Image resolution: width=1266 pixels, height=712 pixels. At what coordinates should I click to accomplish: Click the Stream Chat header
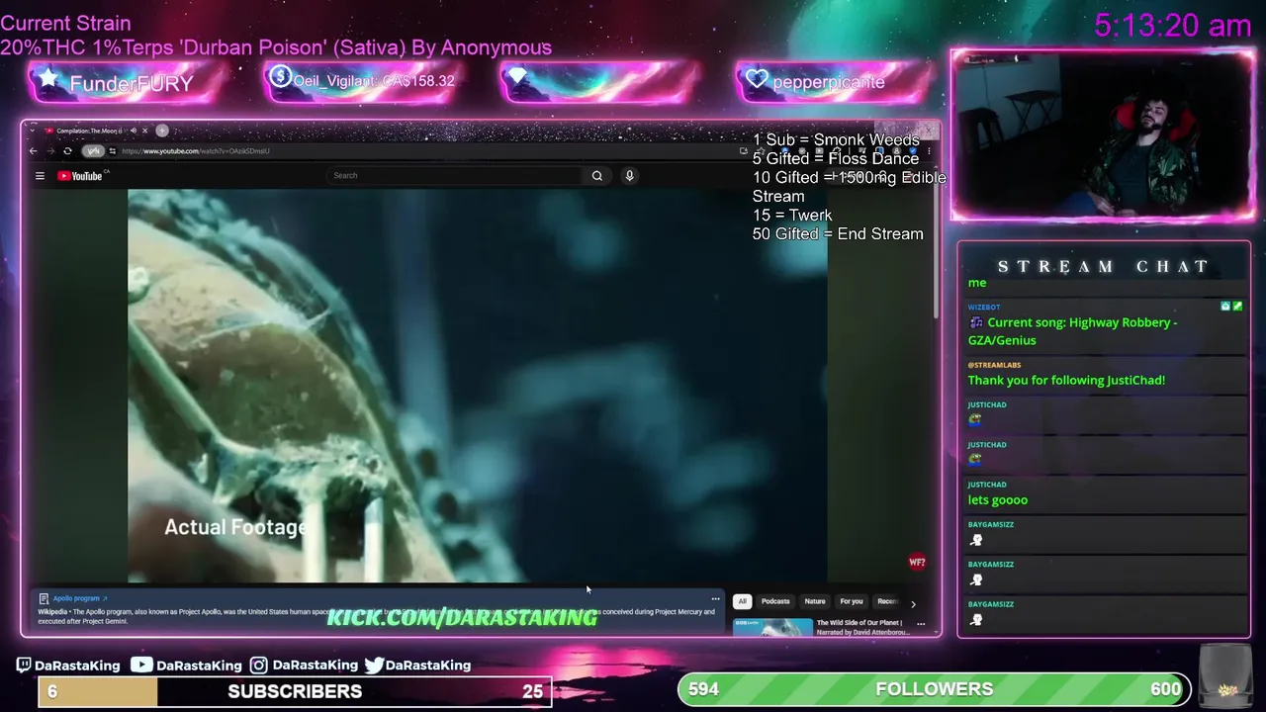coord(1103,266)
